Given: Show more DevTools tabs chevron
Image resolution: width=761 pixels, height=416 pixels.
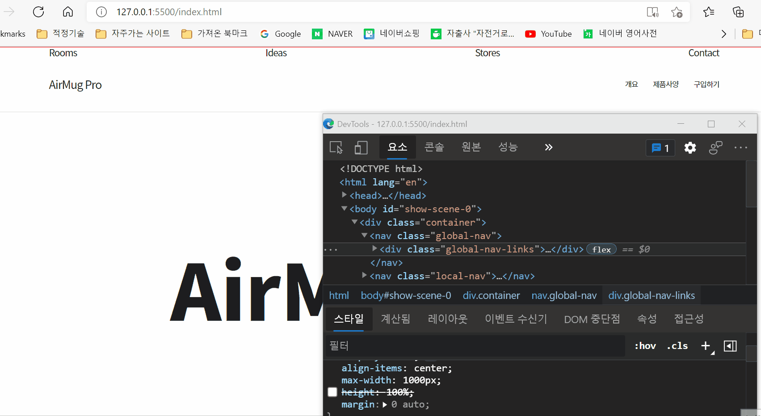Looking at the screenshot, I should click(548, 147).
